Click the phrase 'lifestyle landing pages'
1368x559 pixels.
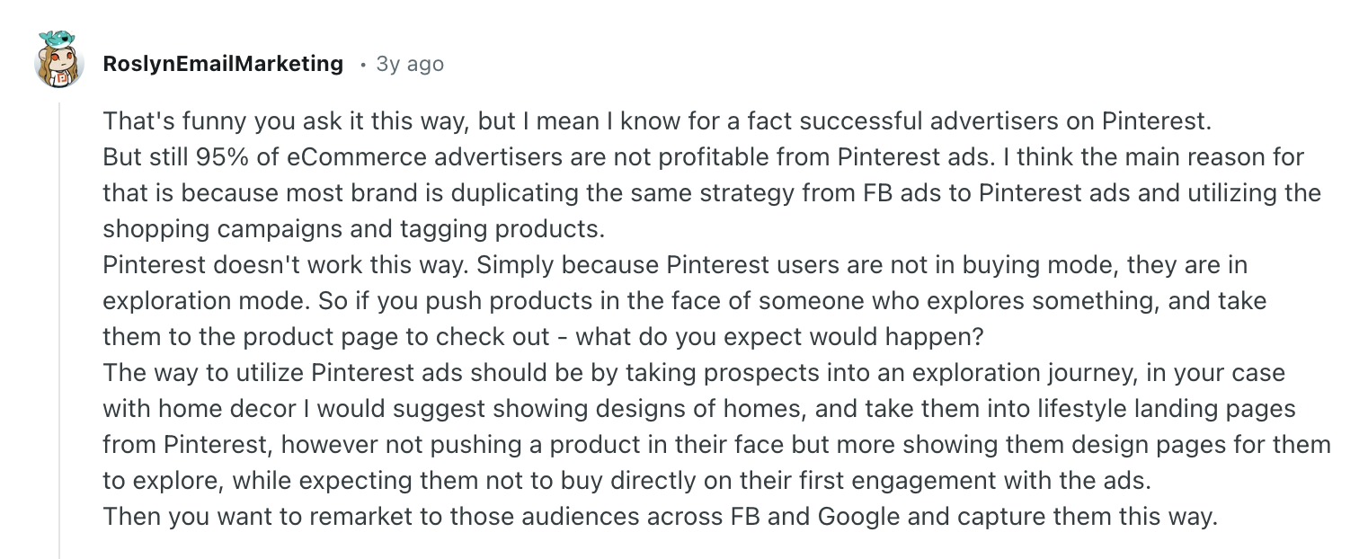(1158, 410)
